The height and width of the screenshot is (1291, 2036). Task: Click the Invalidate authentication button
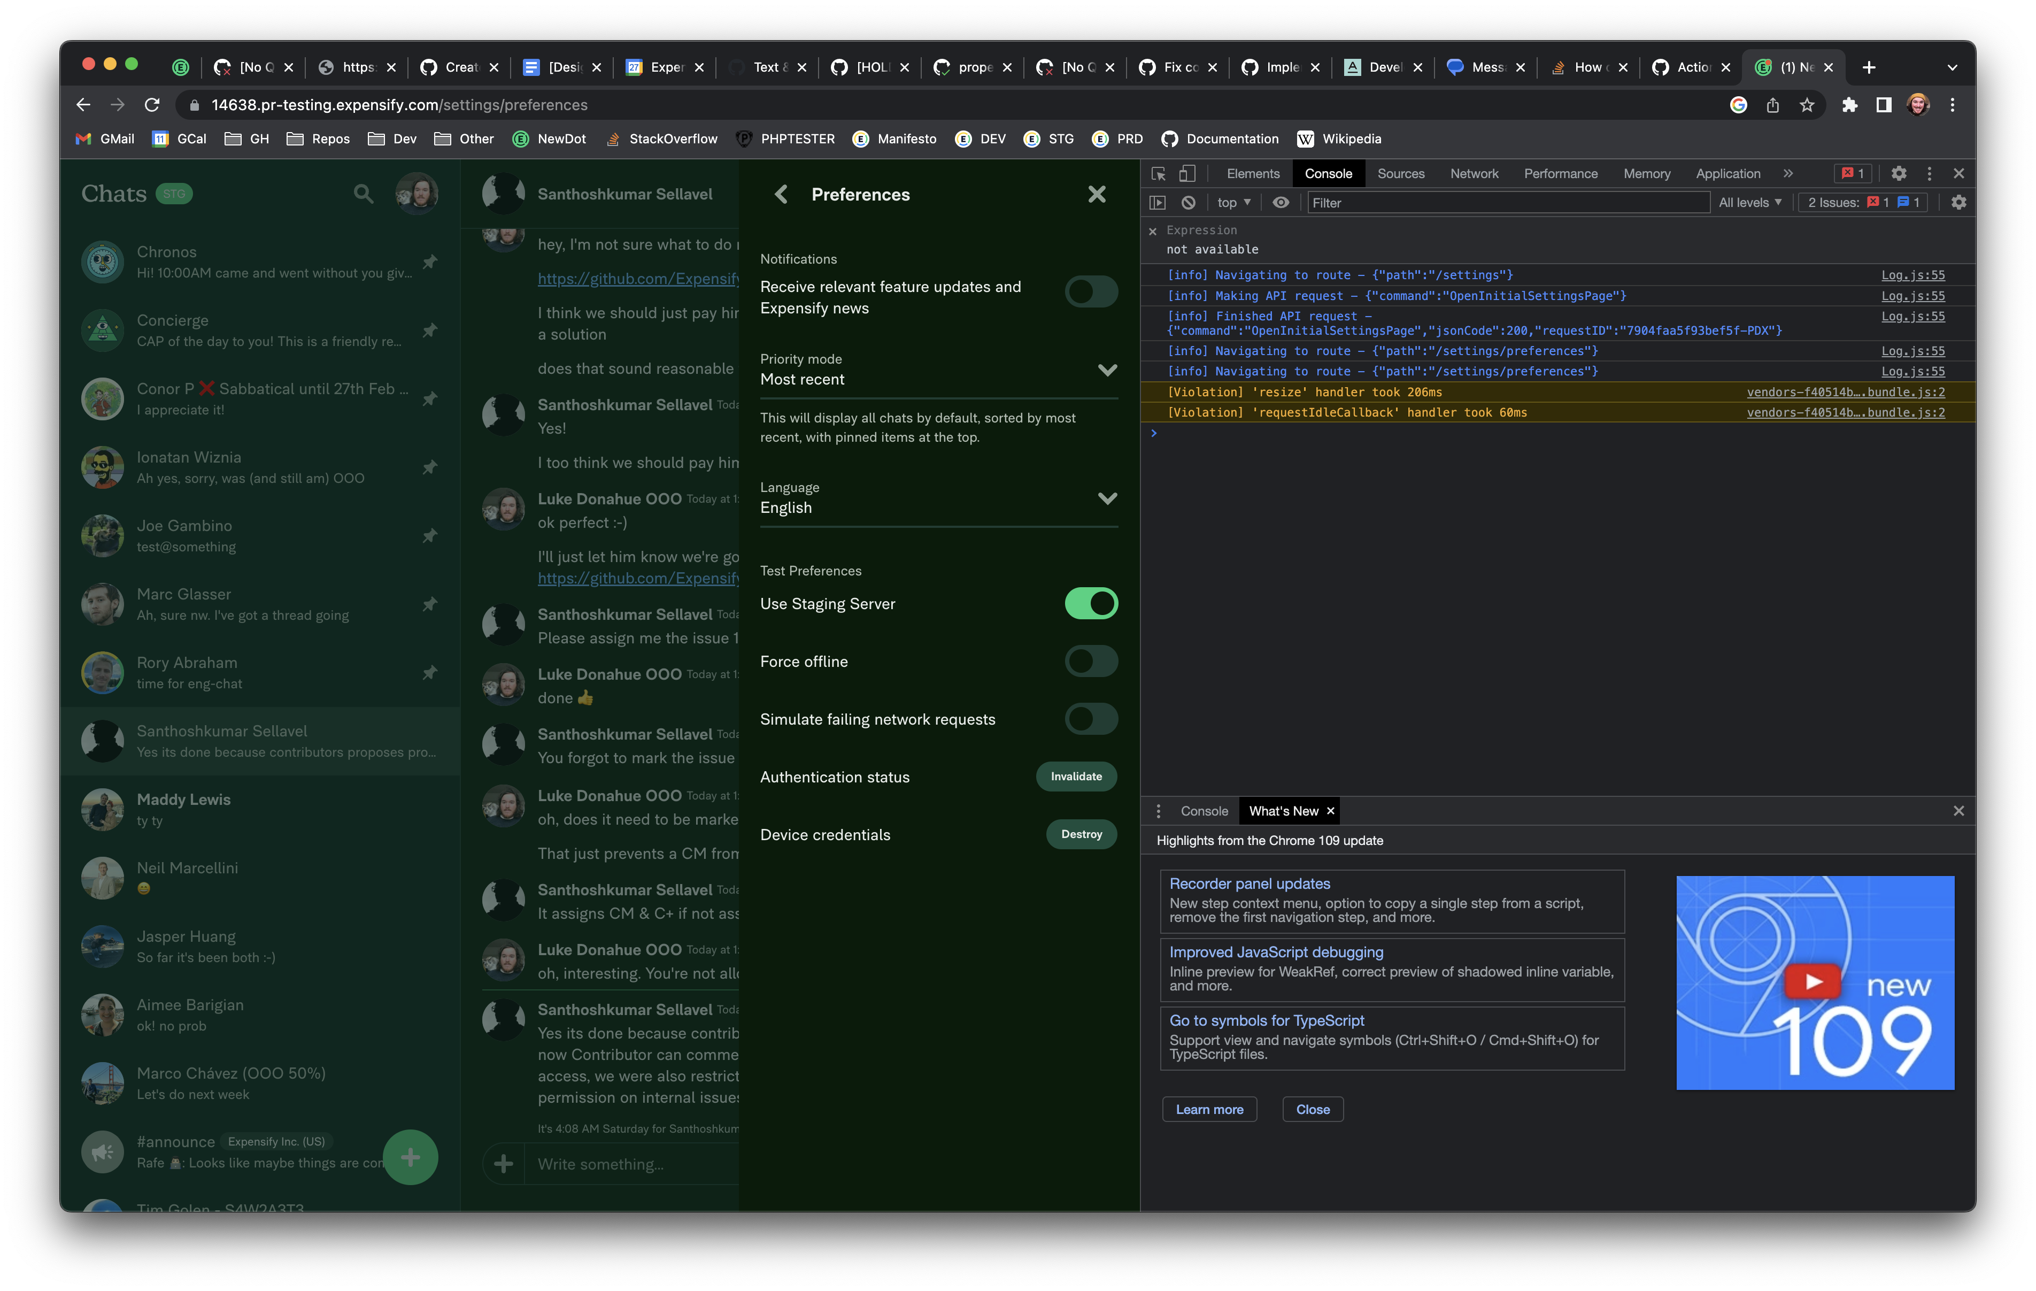[1076, 776]
